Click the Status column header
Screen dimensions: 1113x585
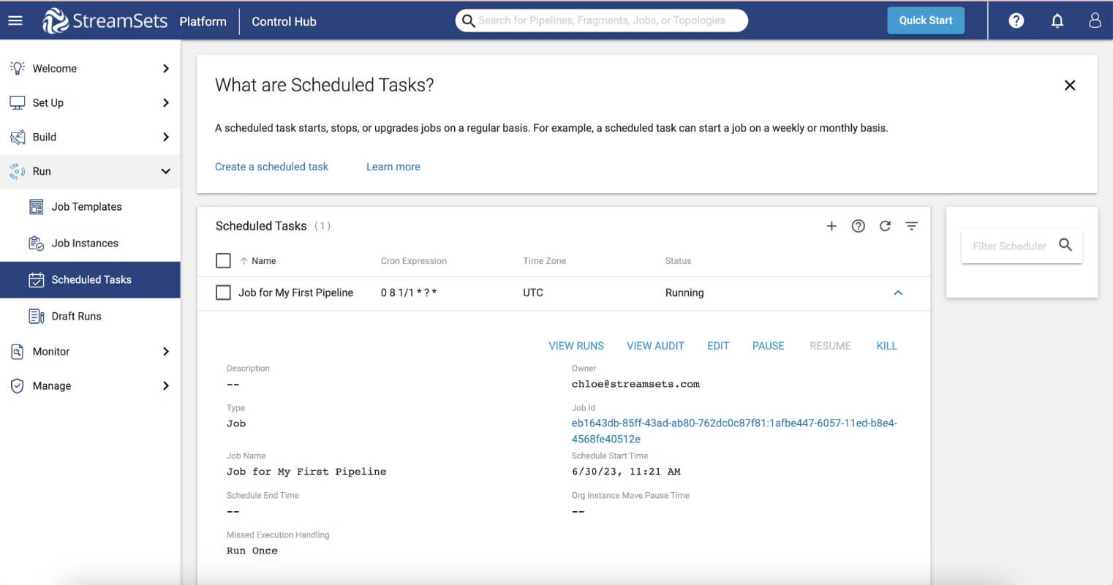pos(678,261)
